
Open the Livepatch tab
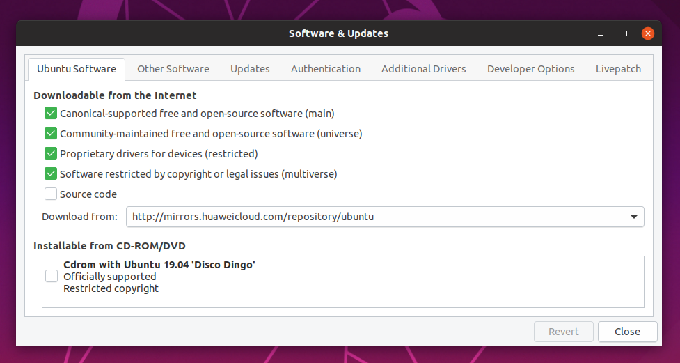[618, 69]
